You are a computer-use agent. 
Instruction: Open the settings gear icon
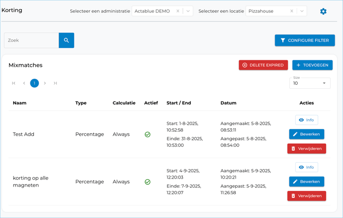323,11
